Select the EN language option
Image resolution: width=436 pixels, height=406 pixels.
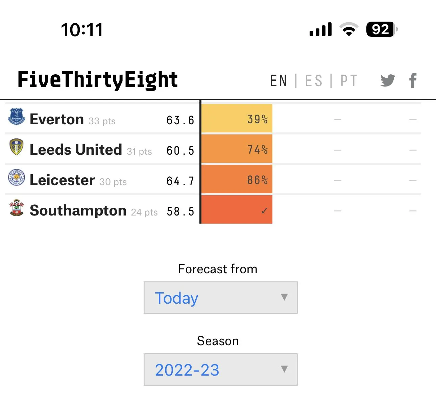(278, 81)
